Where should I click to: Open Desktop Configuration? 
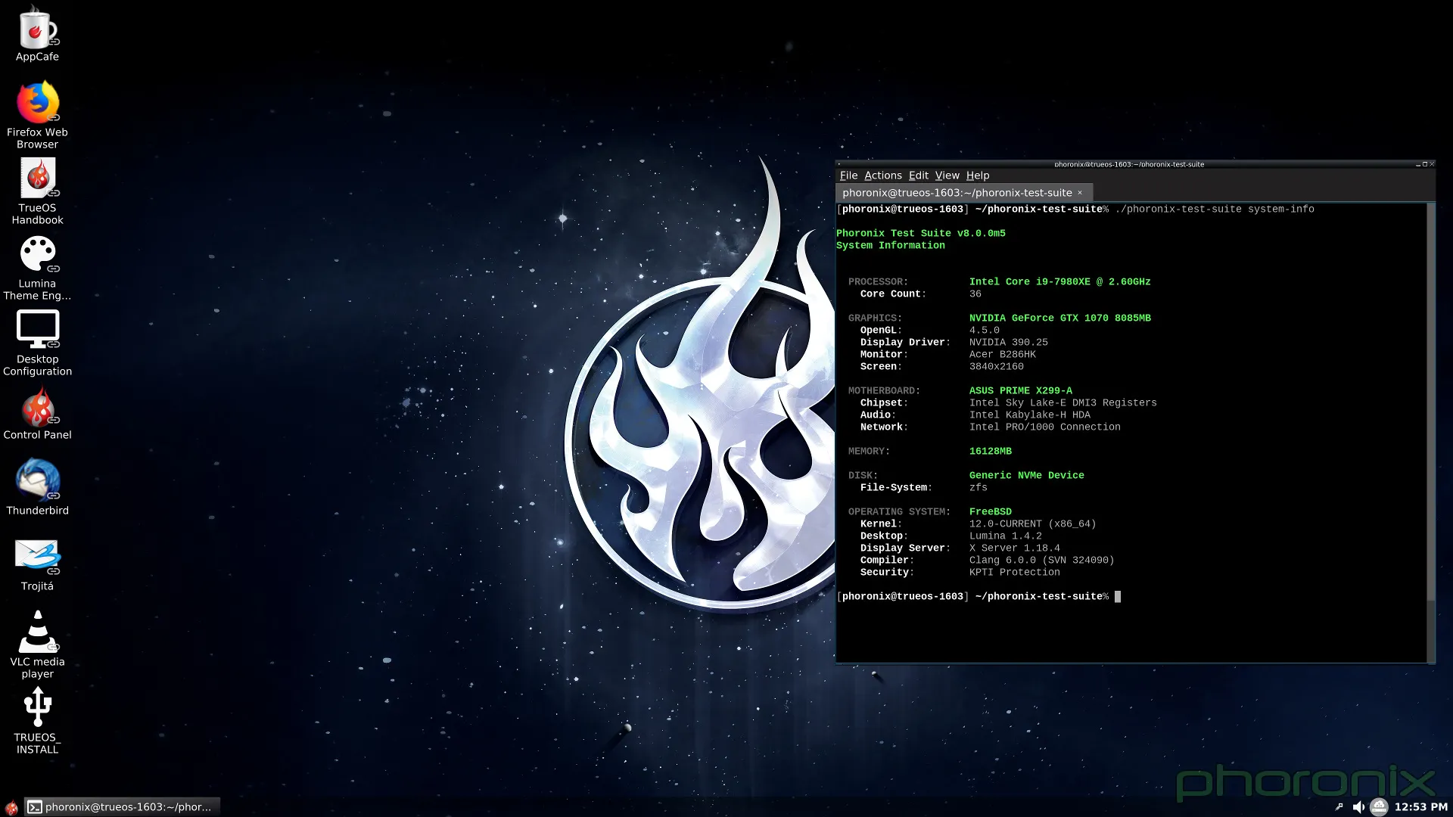(x=37, y=328)
